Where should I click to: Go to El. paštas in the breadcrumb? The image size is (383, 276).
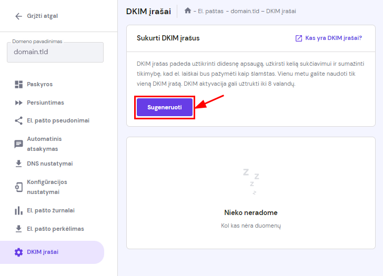(210, 11)
